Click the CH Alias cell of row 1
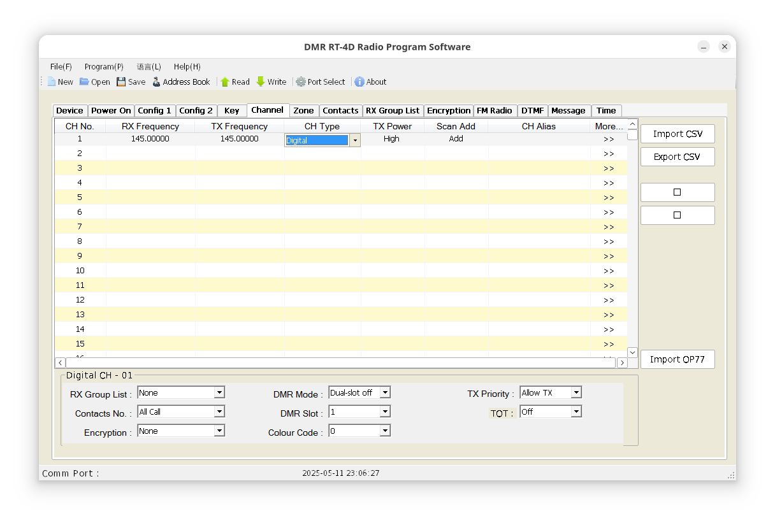Screen dimensions: 775x523 tap(539, 139)
